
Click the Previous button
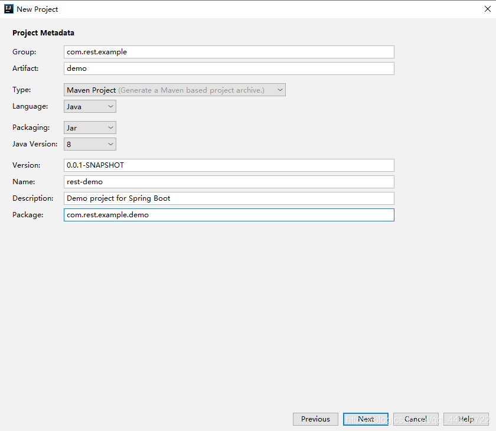315,419
